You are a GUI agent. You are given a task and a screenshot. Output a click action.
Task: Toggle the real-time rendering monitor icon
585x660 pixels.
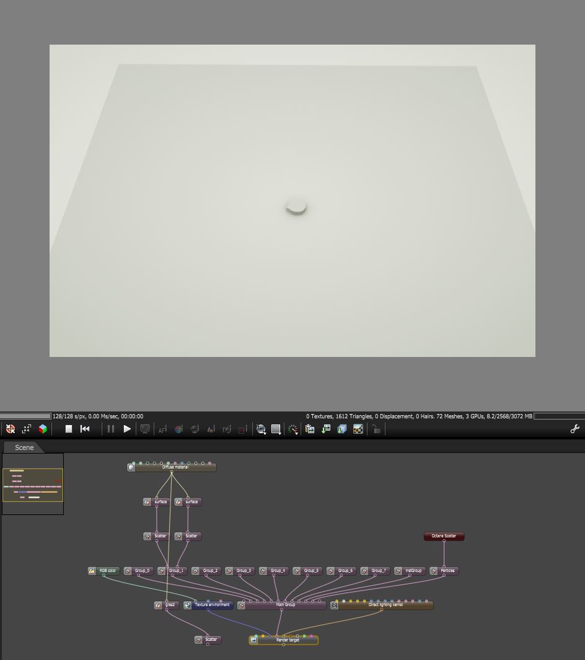pyautogui.click(x=145, y=429)
